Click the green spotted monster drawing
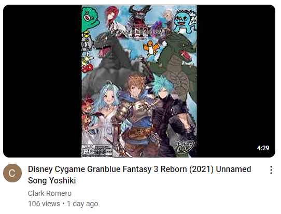Screen dimensions: 281x214 pos(90,19)
